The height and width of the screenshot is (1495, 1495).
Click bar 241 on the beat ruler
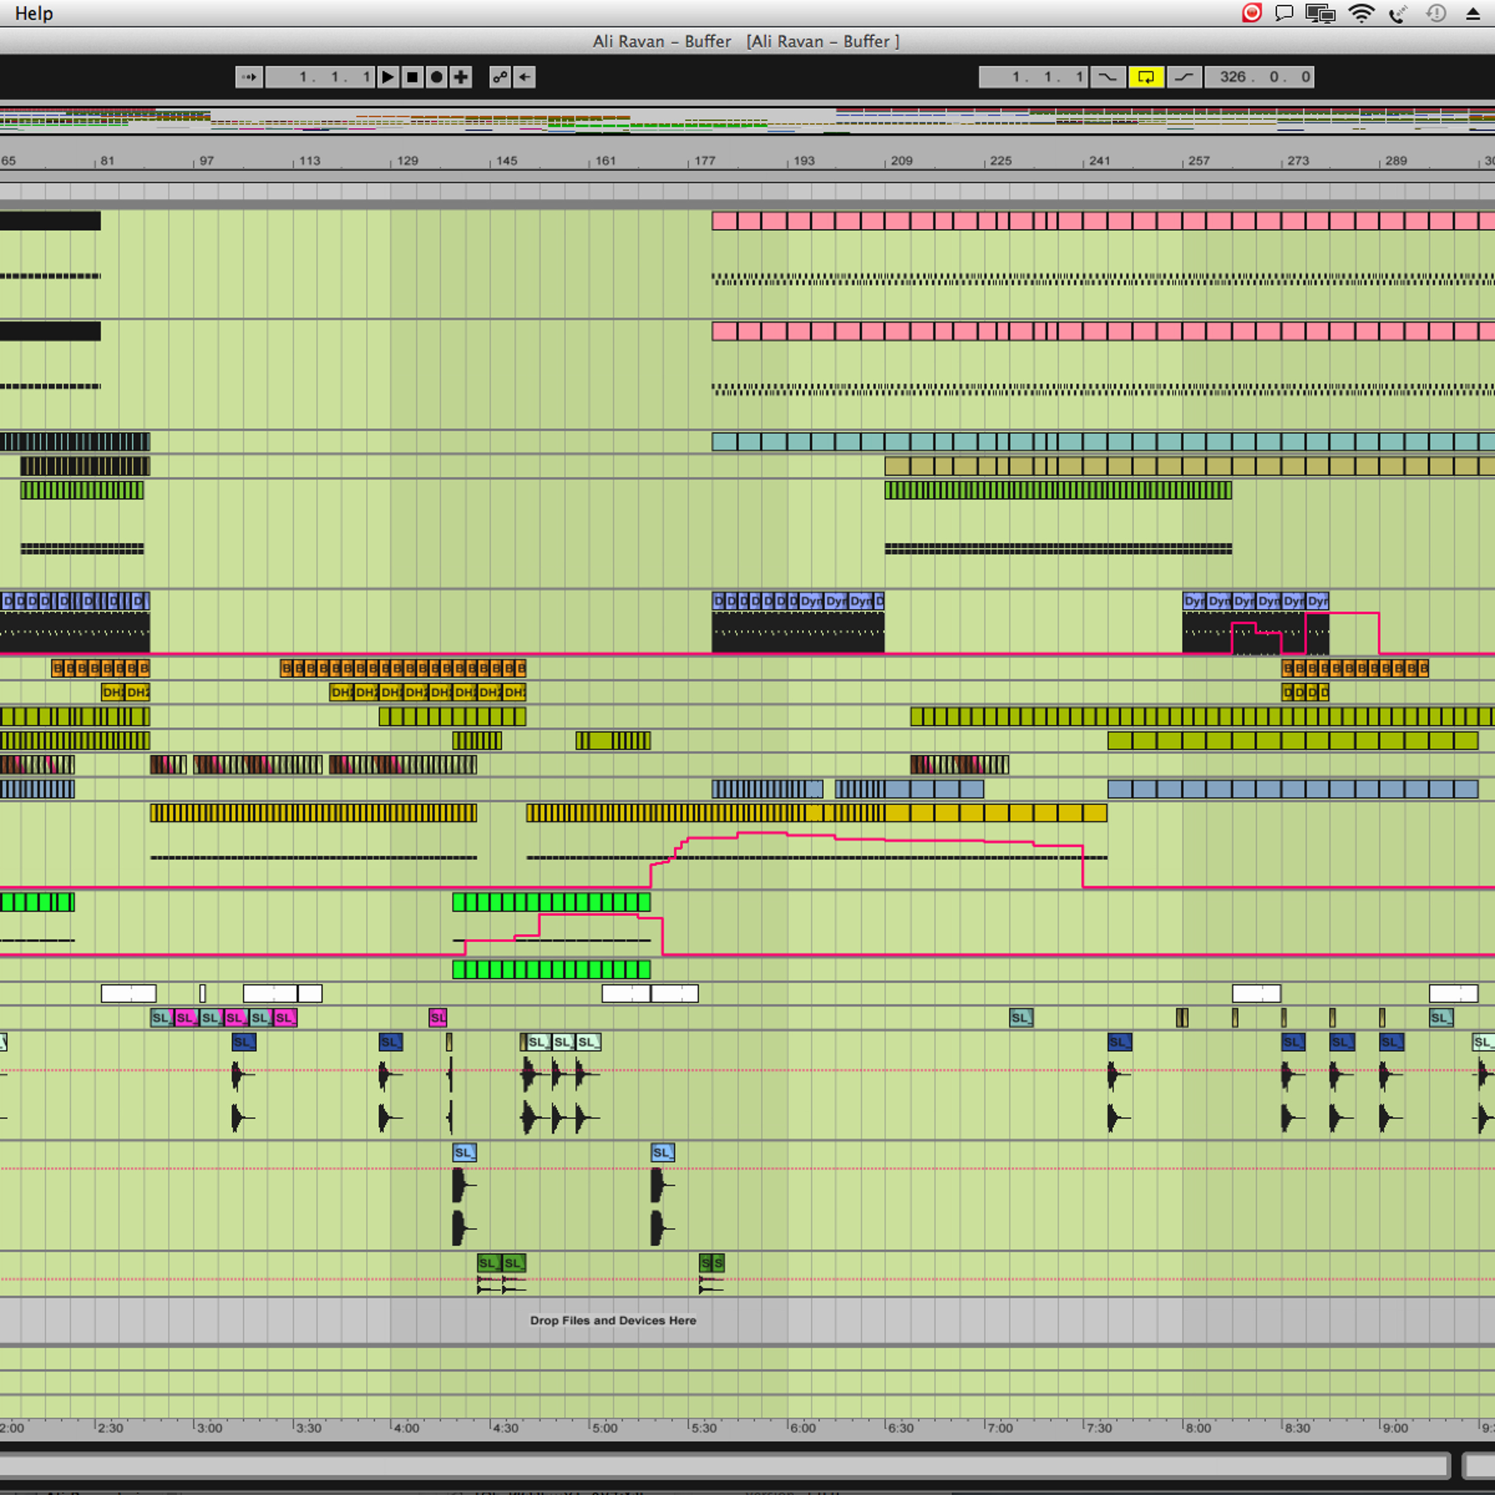pyautogui.click(x=1100, y=161)
